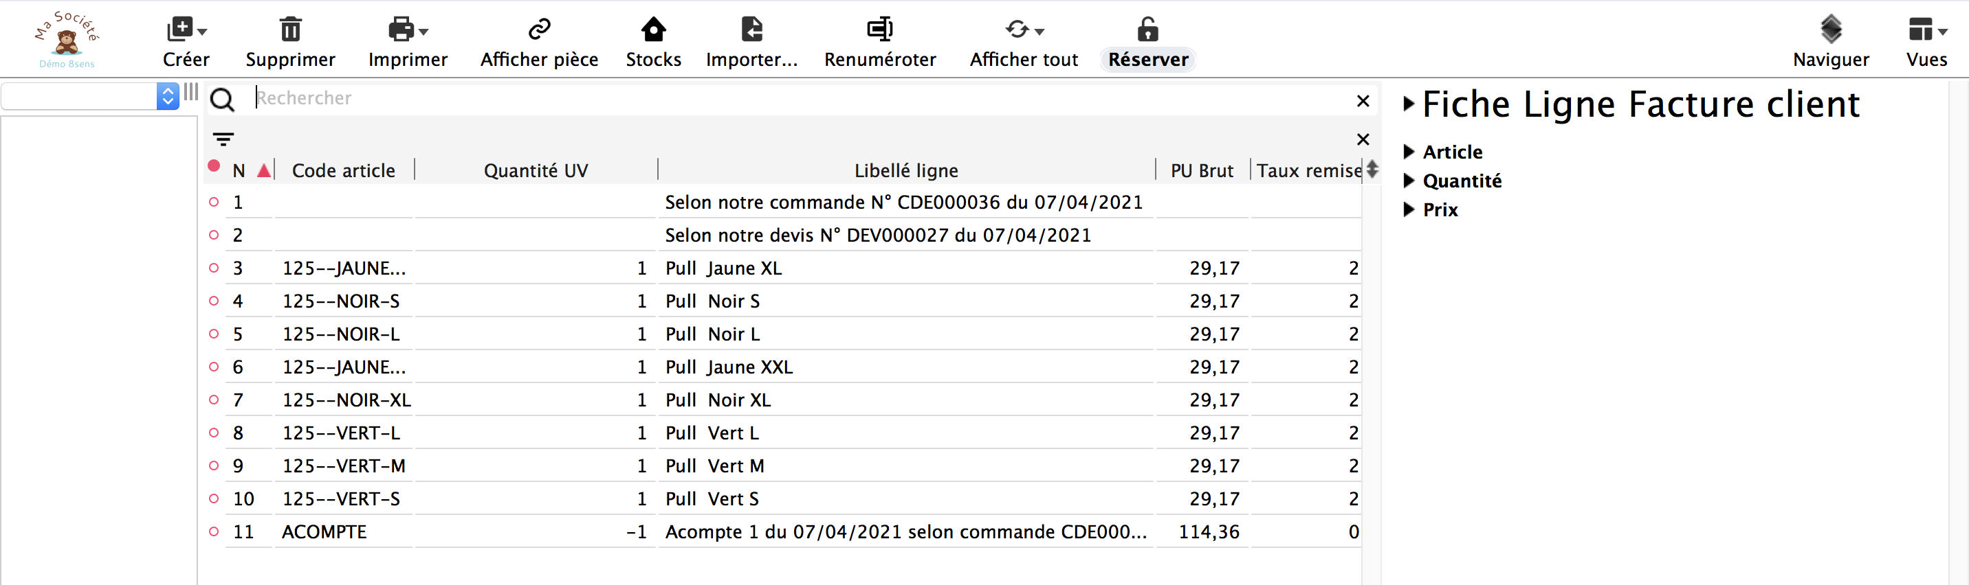Click into the Rechercher search field
The width and height of the screenshot is (1969, 585).
(x=802, y=98)
